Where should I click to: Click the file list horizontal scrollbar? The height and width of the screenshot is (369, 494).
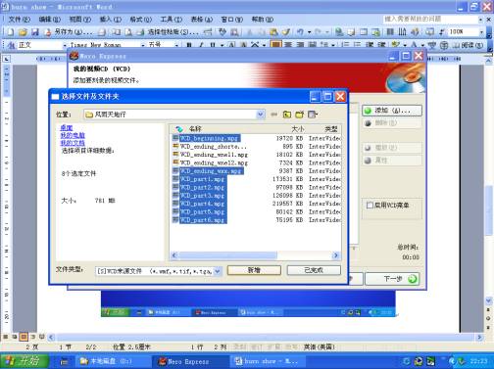pyautogui.click(x=255, y=255)
